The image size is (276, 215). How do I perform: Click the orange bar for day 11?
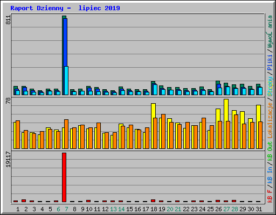point(99,135)
